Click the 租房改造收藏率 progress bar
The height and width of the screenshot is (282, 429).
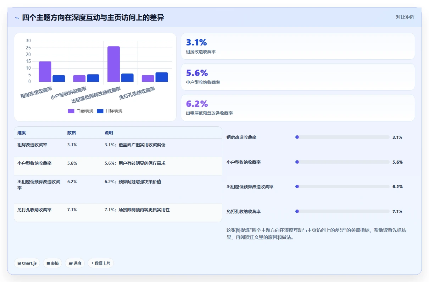[x=342, y=137]
